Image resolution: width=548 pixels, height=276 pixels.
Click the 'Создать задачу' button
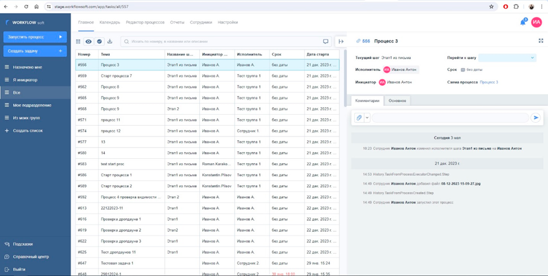(35, 51)
